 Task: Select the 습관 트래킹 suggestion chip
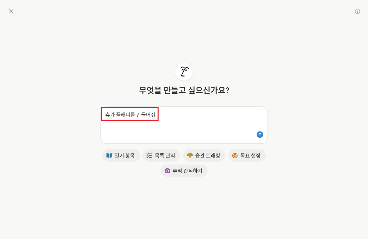click(204, 155)
